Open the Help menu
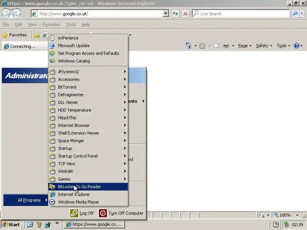 (x=86, y=25)
